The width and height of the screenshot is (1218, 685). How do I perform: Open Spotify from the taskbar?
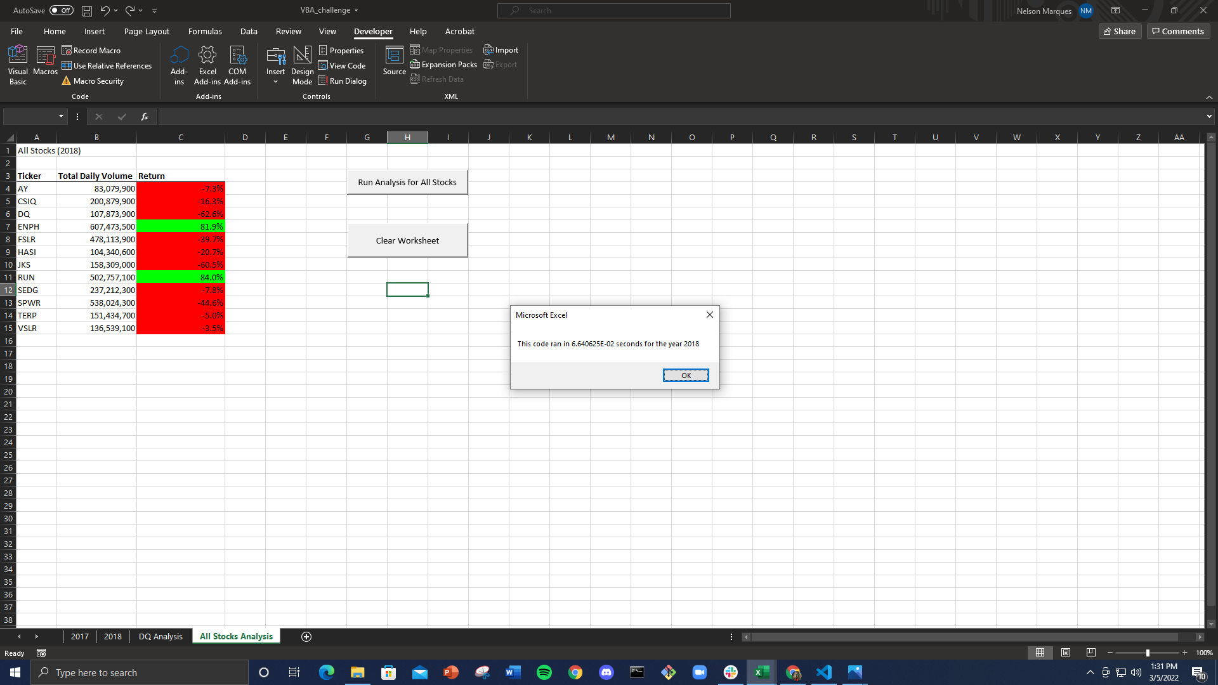[x=544, y=672]
